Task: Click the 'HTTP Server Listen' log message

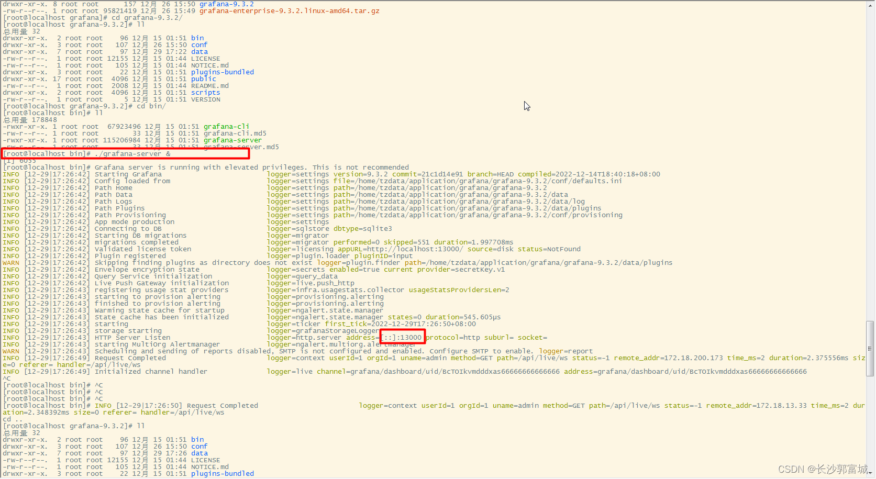Action: point(132,338)
